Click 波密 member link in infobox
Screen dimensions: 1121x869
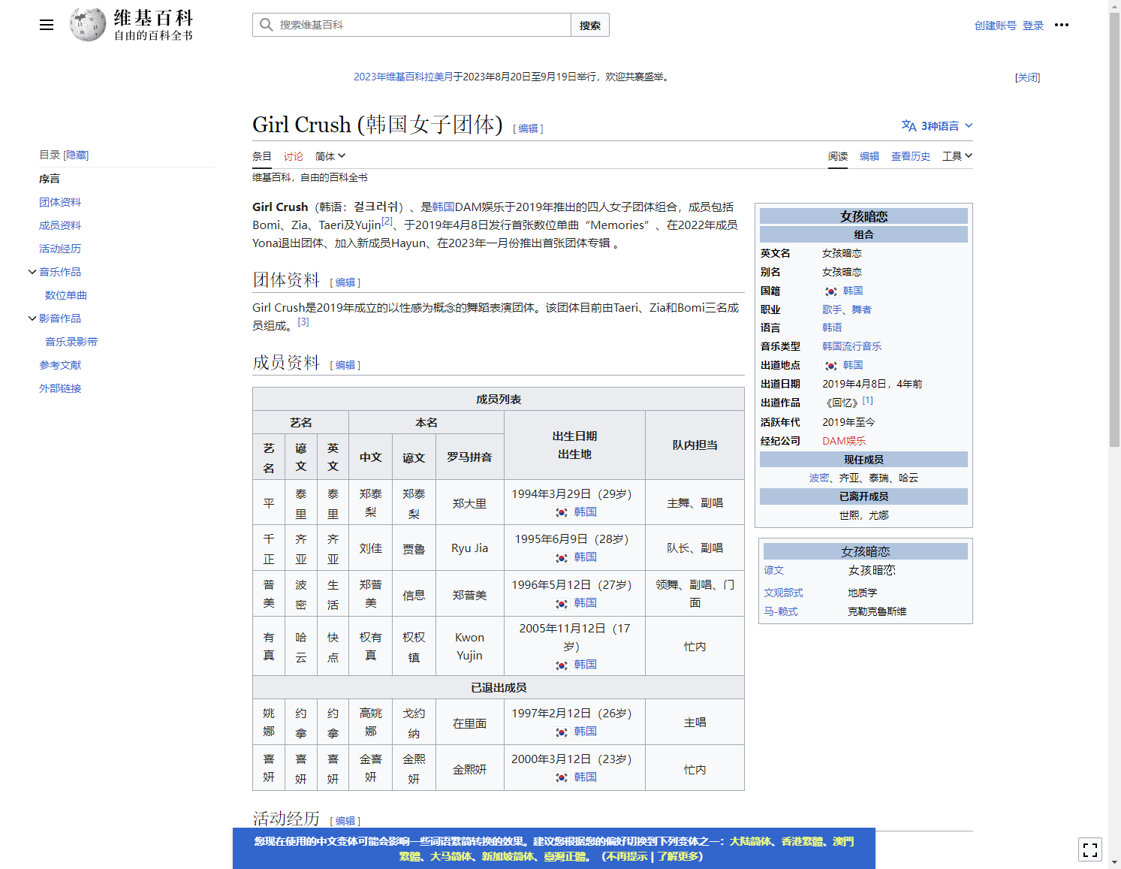click(x=819, y=478)
